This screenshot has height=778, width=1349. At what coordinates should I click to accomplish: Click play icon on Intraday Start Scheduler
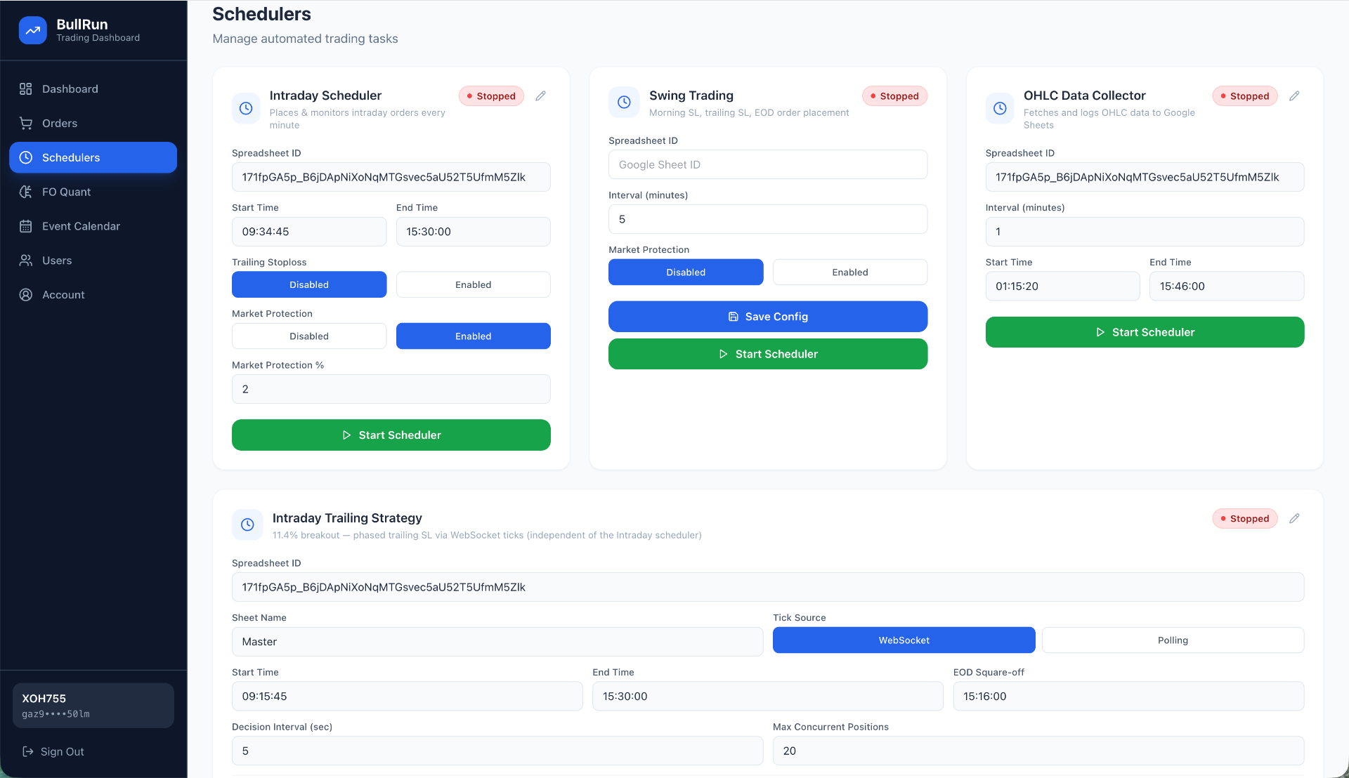coord(346,435)
